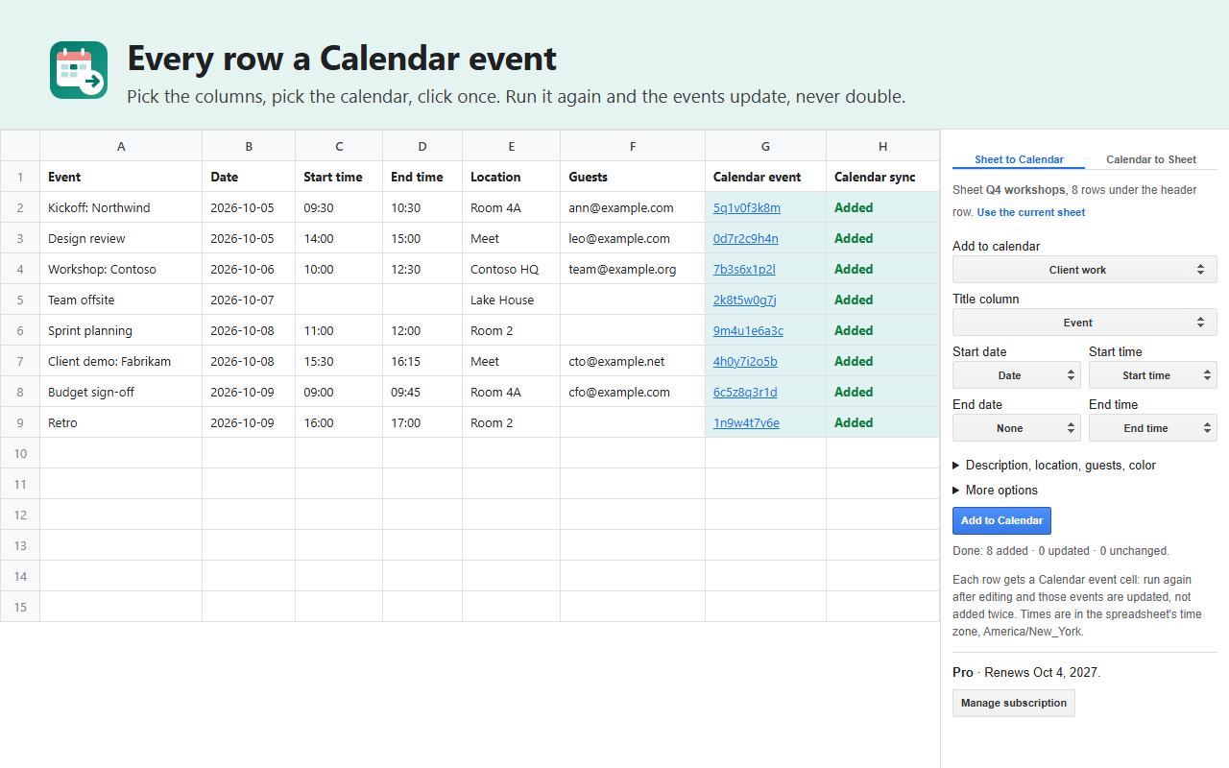
Task: Select the 'cto@example.net' guests cell
Action: coord(633,361)
